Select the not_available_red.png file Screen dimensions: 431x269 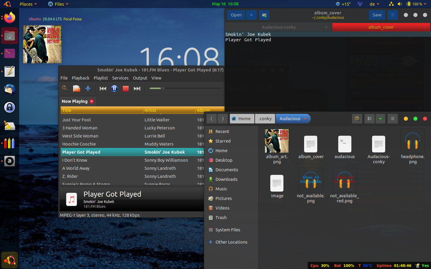pos(344,186)
